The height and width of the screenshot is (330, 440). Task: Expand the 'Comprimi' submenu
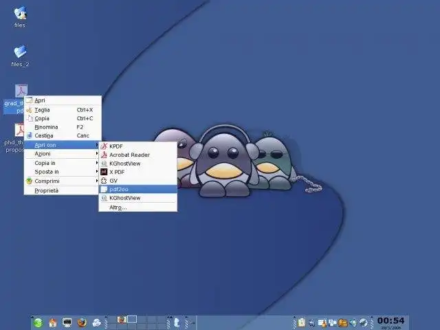[63, 181]
